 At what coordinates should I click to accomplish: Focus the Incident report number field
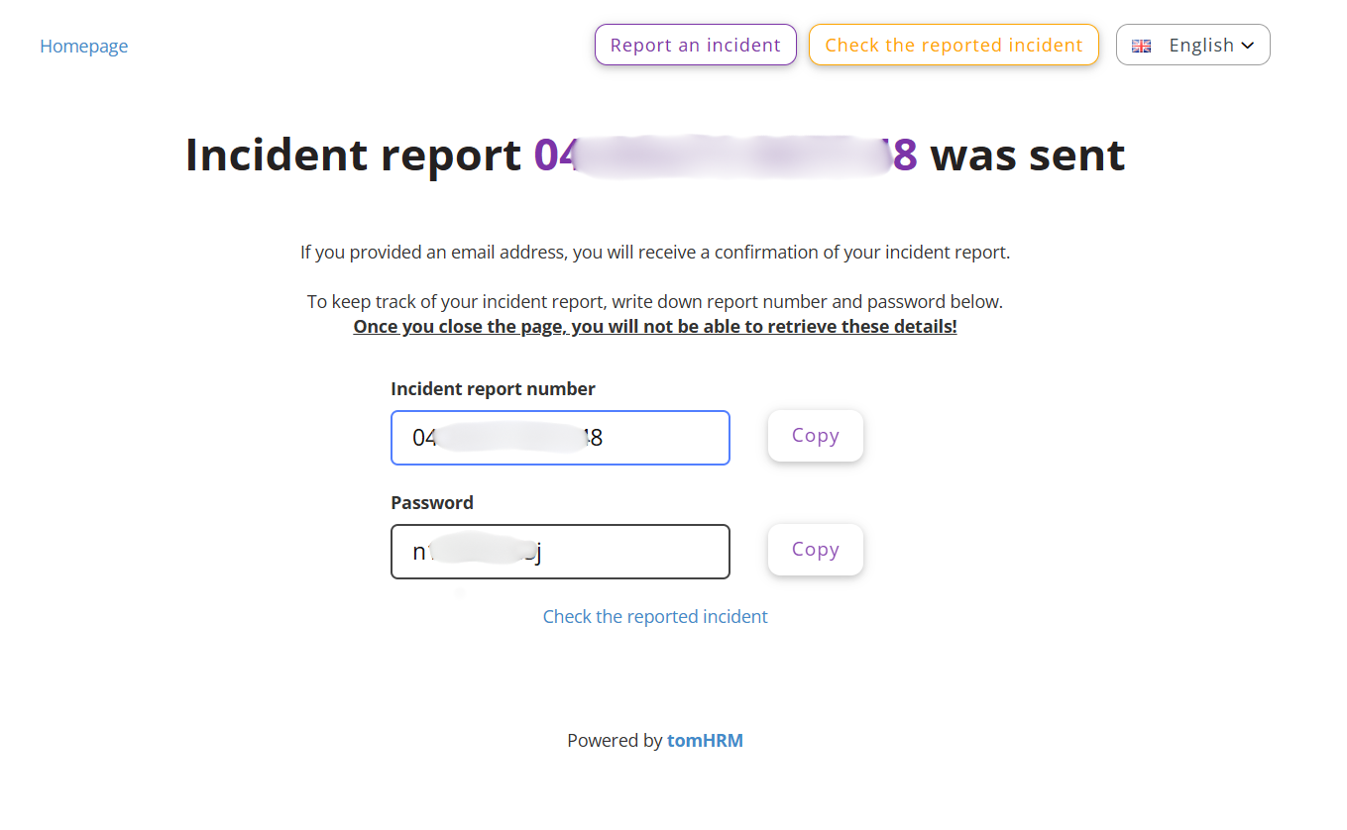[x=561, y=438]
